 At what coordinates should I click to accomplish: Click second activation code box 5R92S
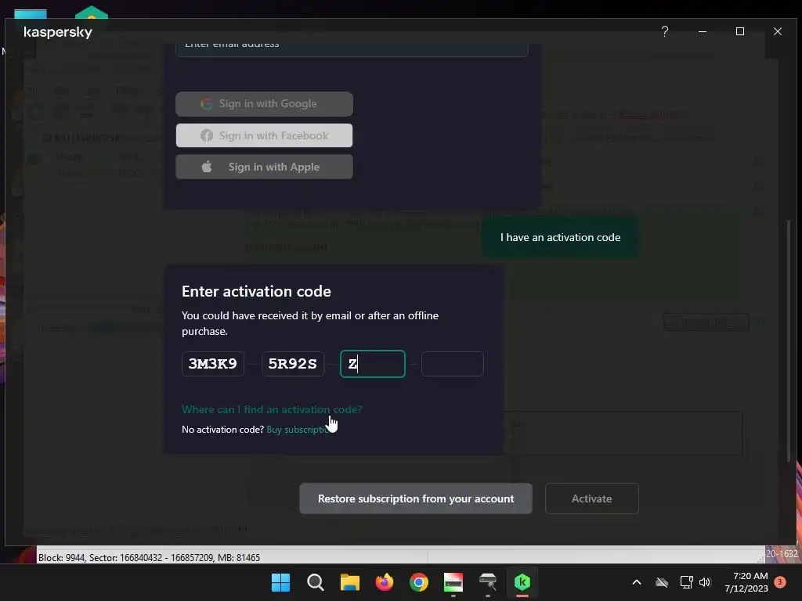[x=293, y=364]
